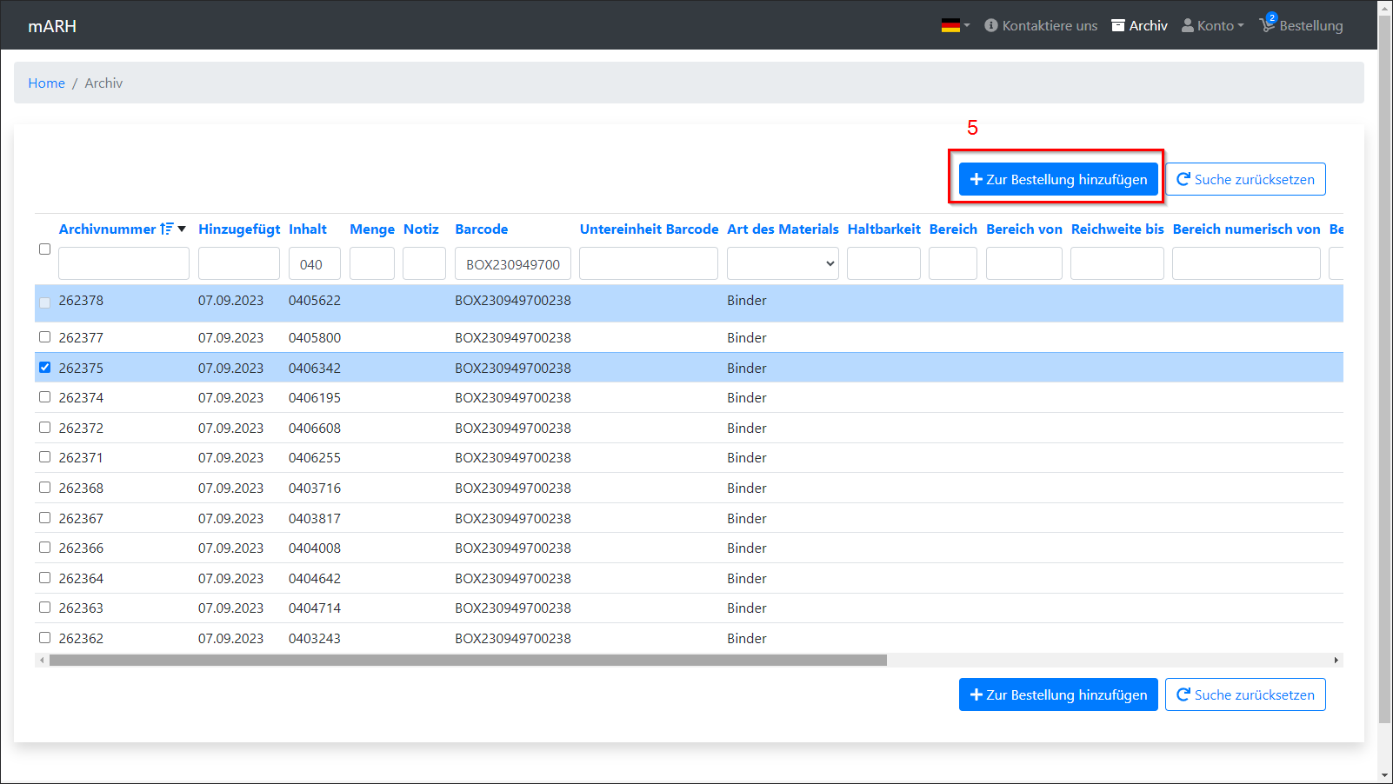Tick the checkbox for archive 262377
Viewport: 1393px width, 784px height.
pos(45,337)
